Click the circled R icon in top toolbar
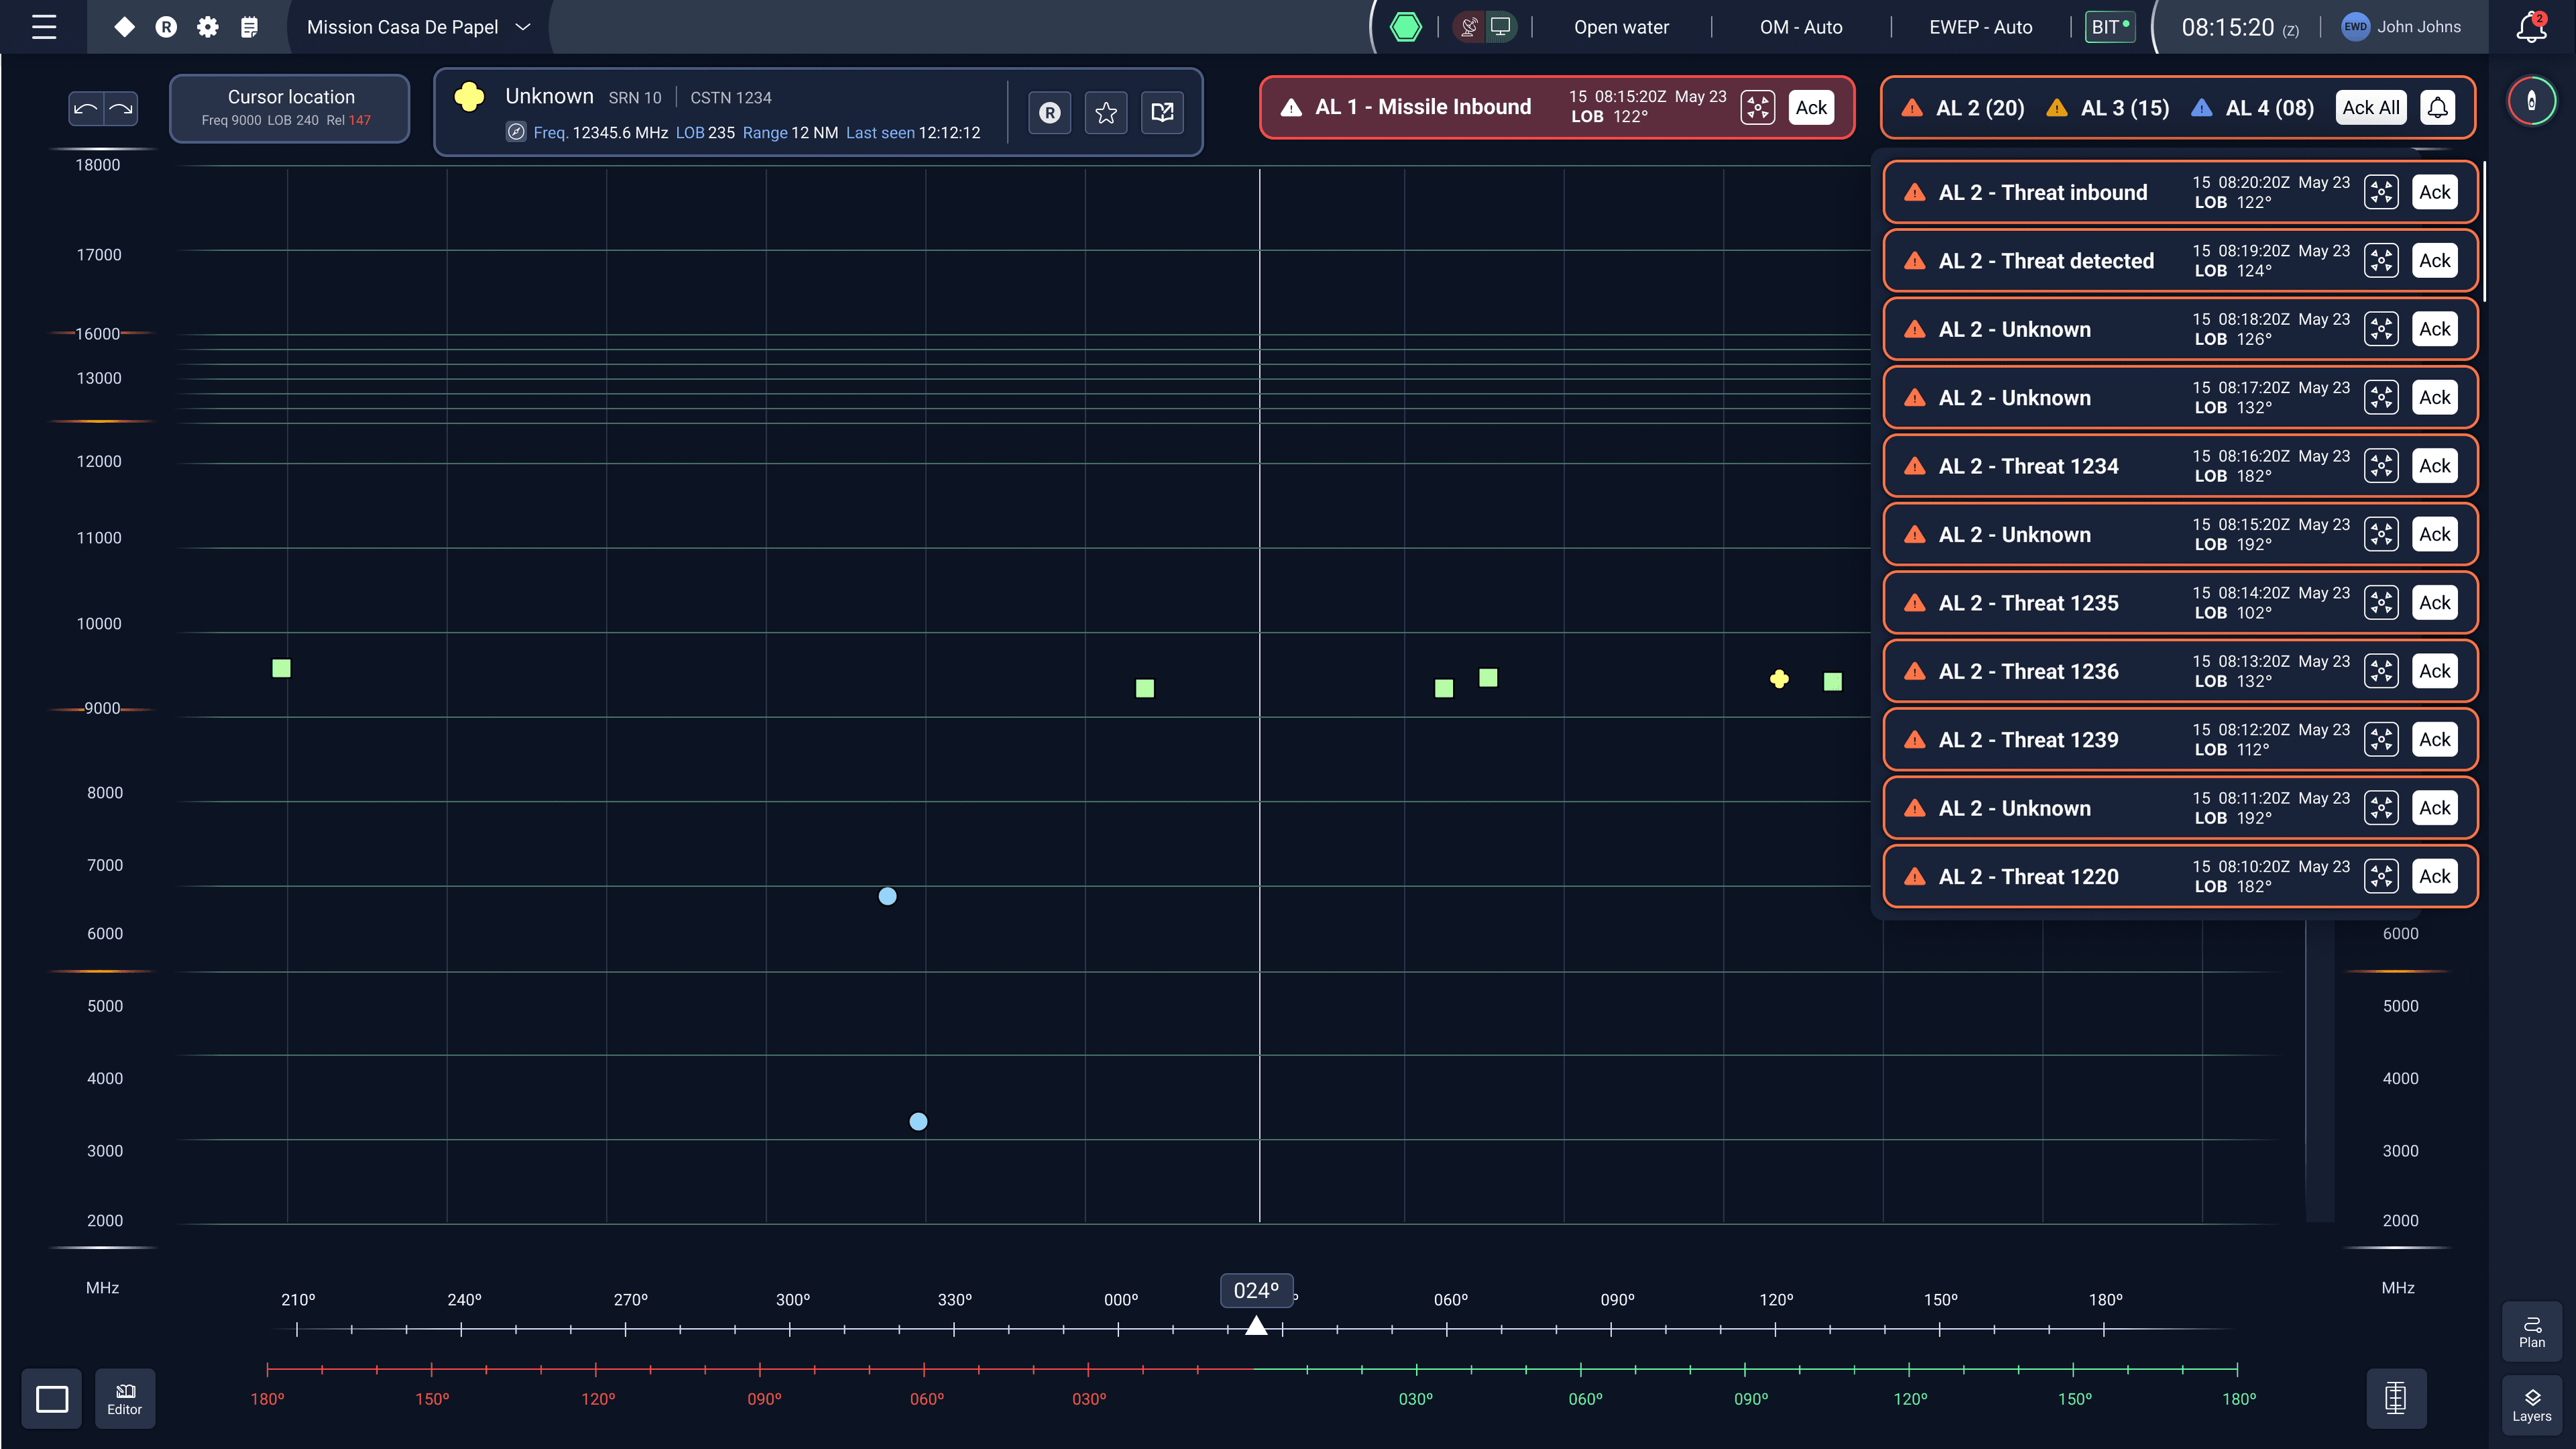The height and width of the screenshot is (1449, 2576). (x=166, y=27)
